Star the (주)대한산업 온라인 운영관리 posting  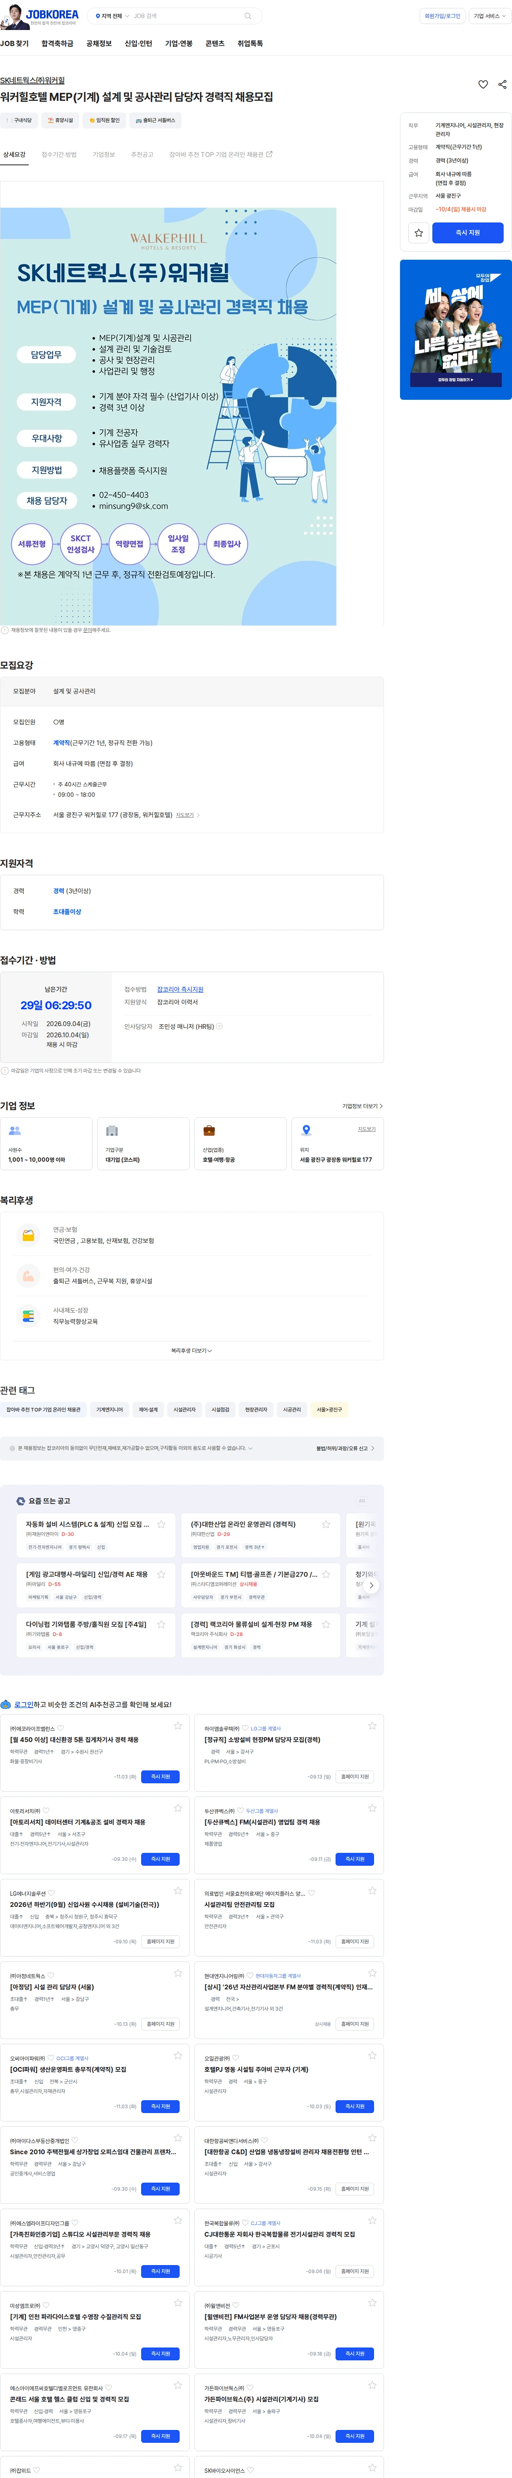(x=326, y=1524)
